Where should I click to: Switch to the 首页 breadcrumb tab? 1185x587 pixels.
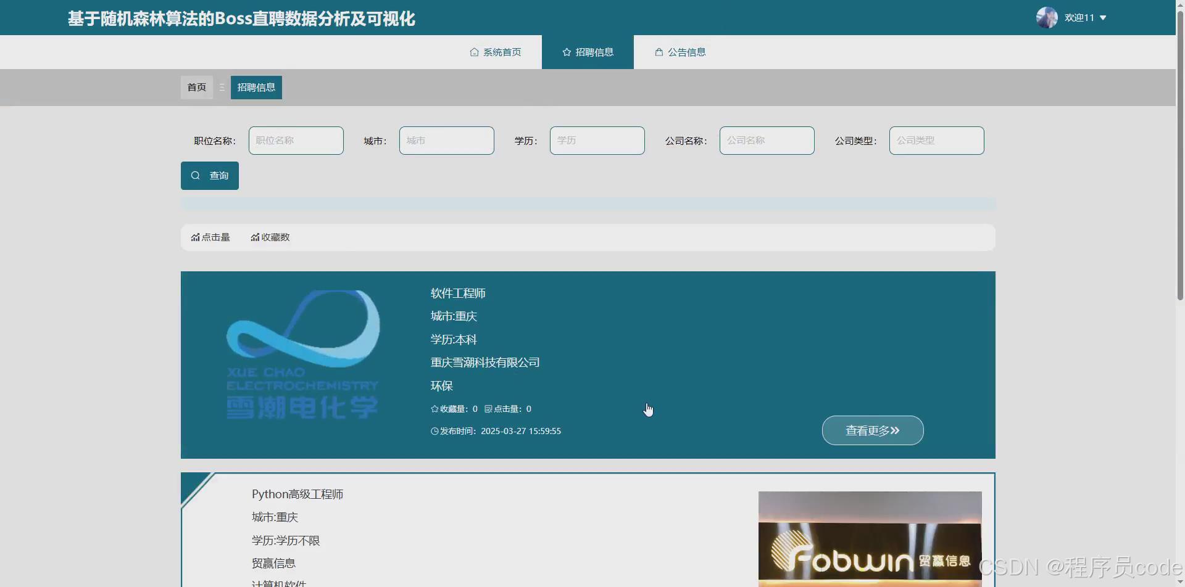tap(196, 87)
